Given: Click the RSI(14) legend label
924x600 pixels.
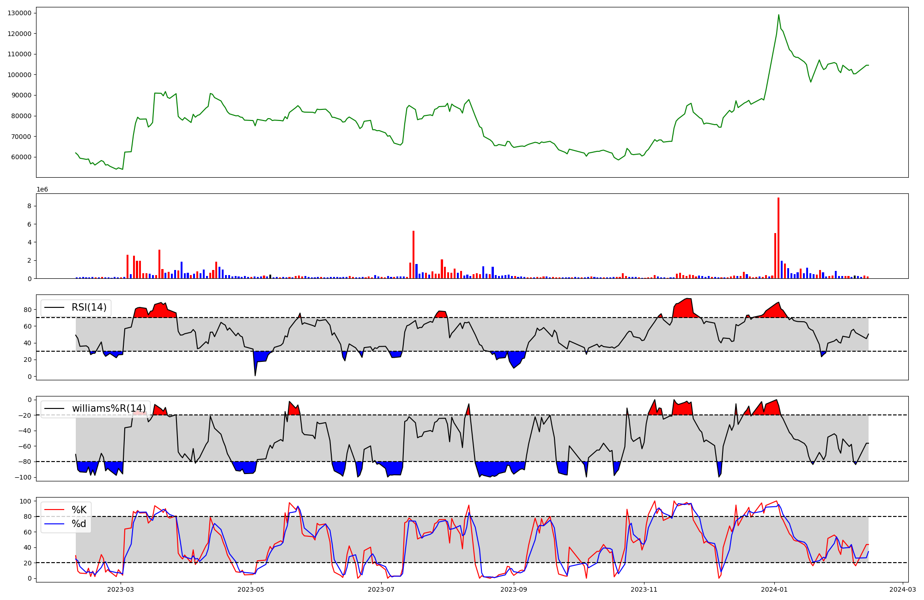Looking at the screenshot, I should (x=89, y=307).
